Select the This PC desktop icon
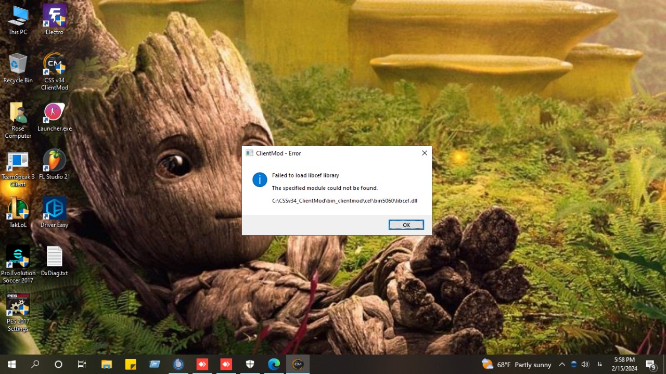This screenshot has width=666, height=374. click(18, 20)
